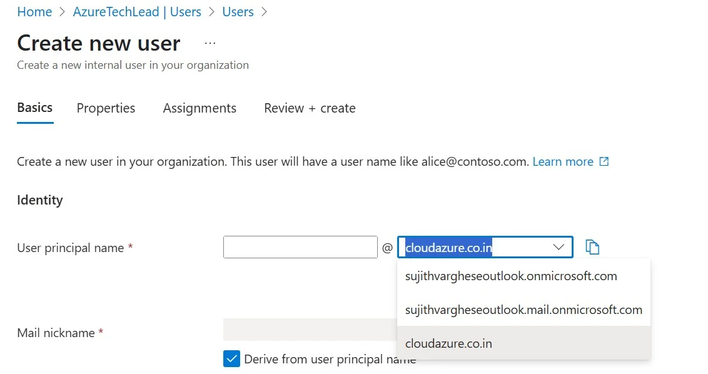
Task: Choose sujithvargheseoutlook.mail.onmicrosoft.com domain option
Action: (x=523, y=310)
